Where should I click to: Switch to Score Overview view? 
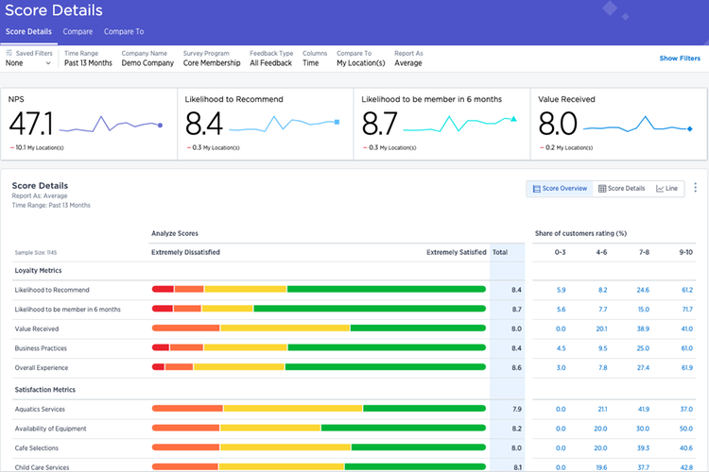point(560,189)
